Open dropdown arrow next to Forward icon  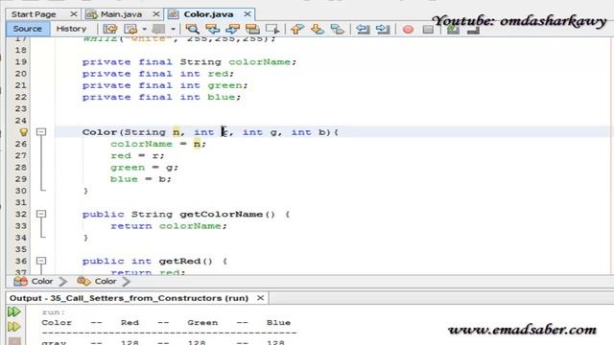(x=173, y=29)
